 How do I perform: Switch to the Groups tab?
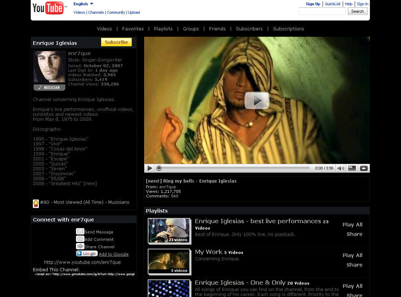191,29
